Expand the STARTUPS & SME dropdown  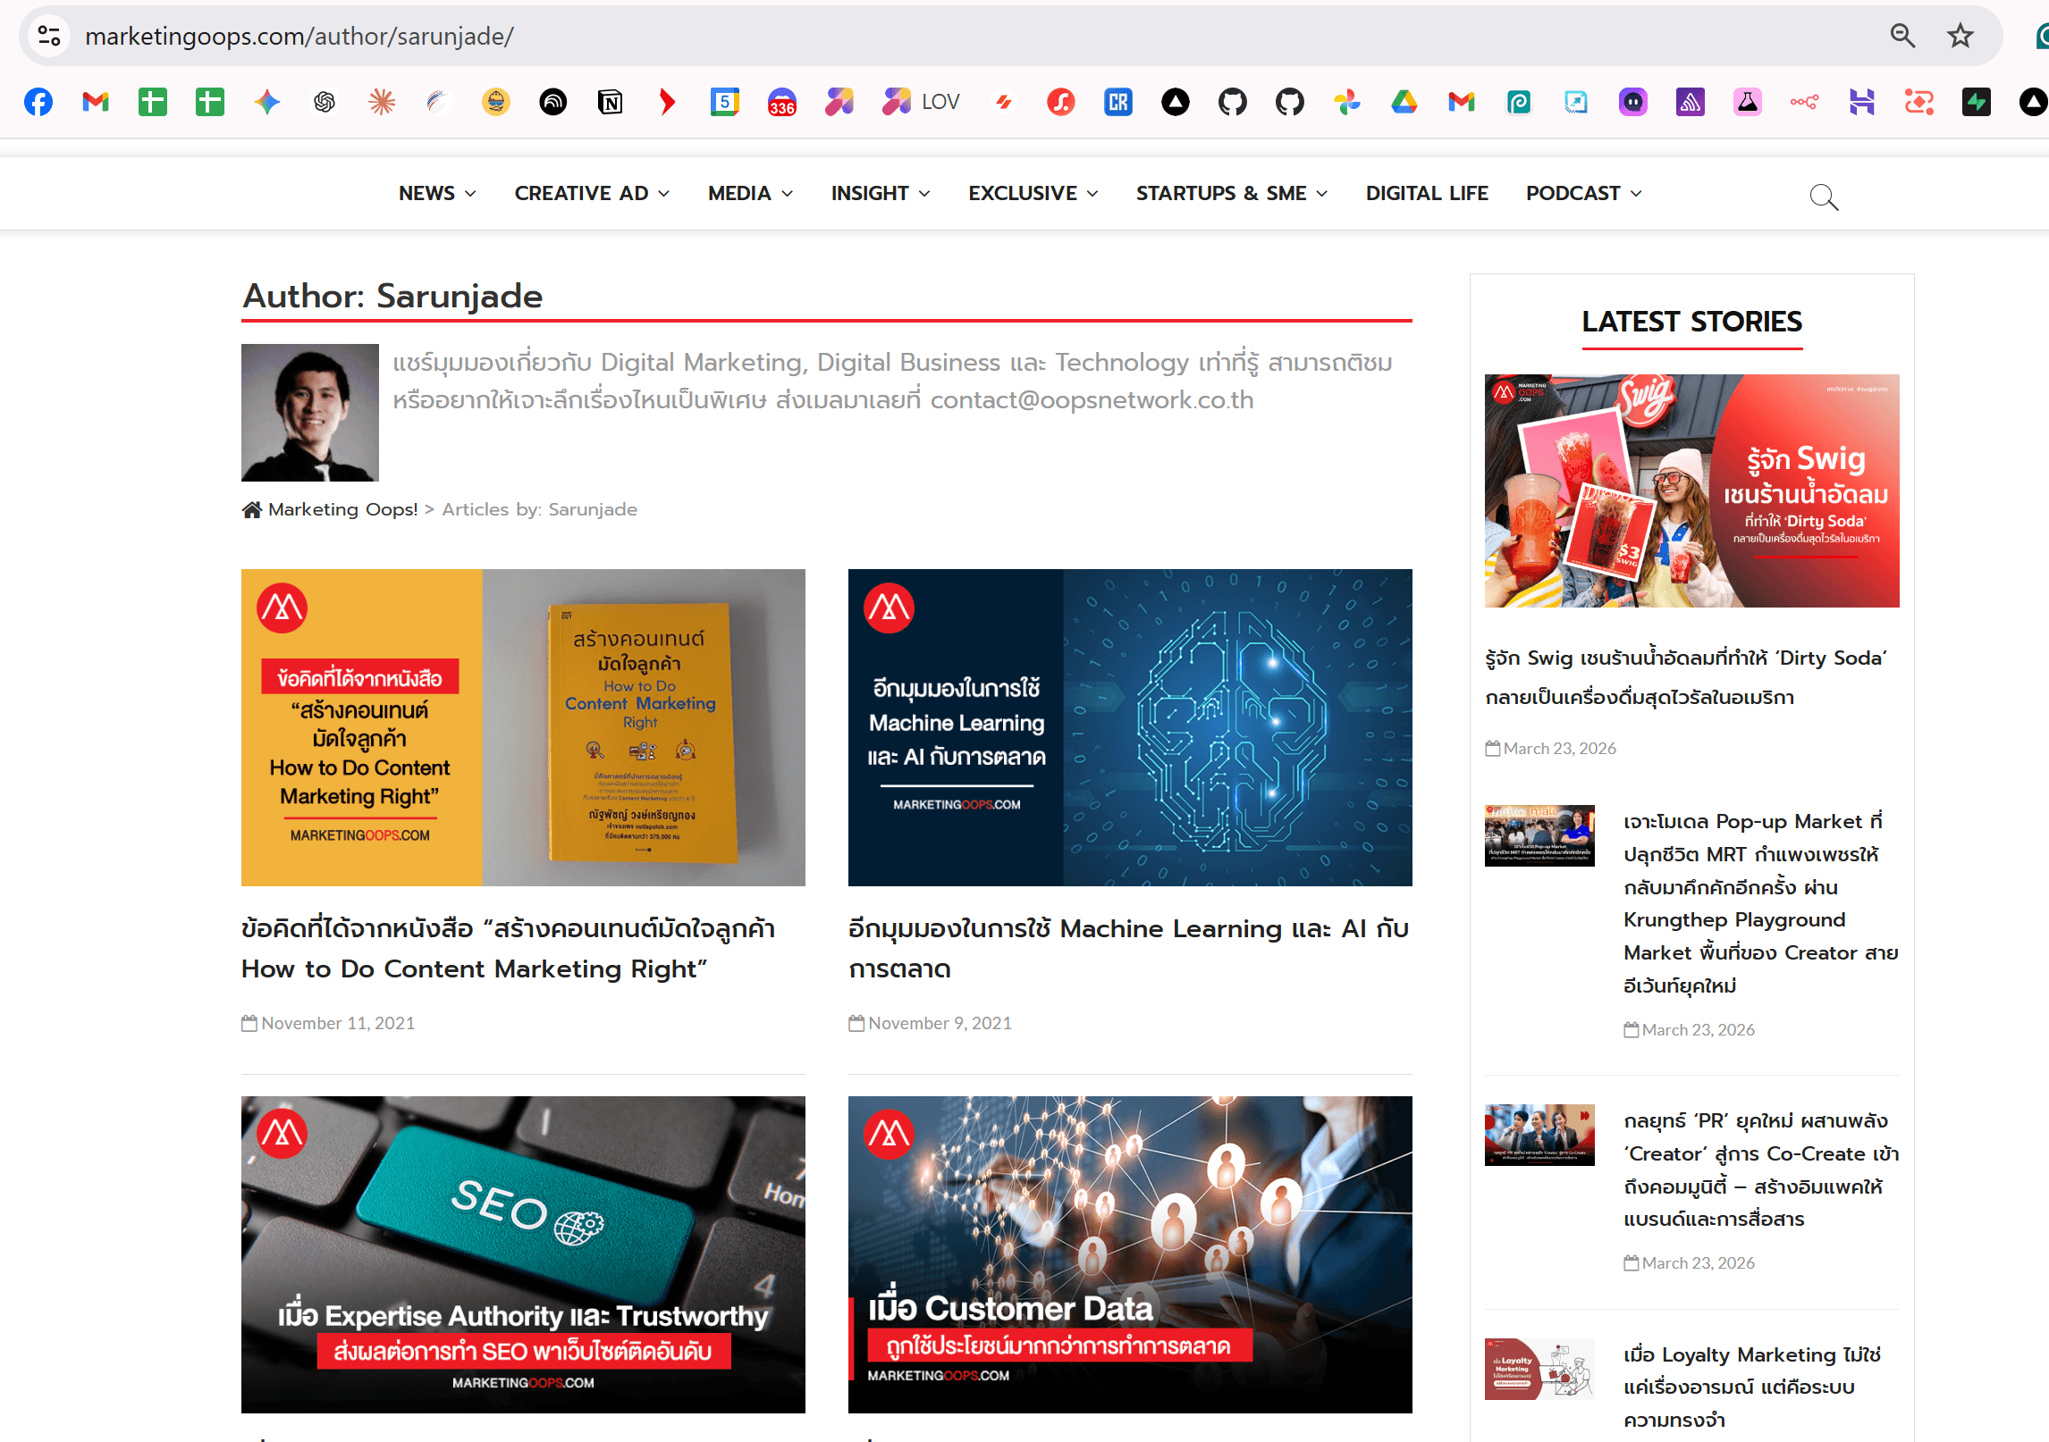point(1231,193)
